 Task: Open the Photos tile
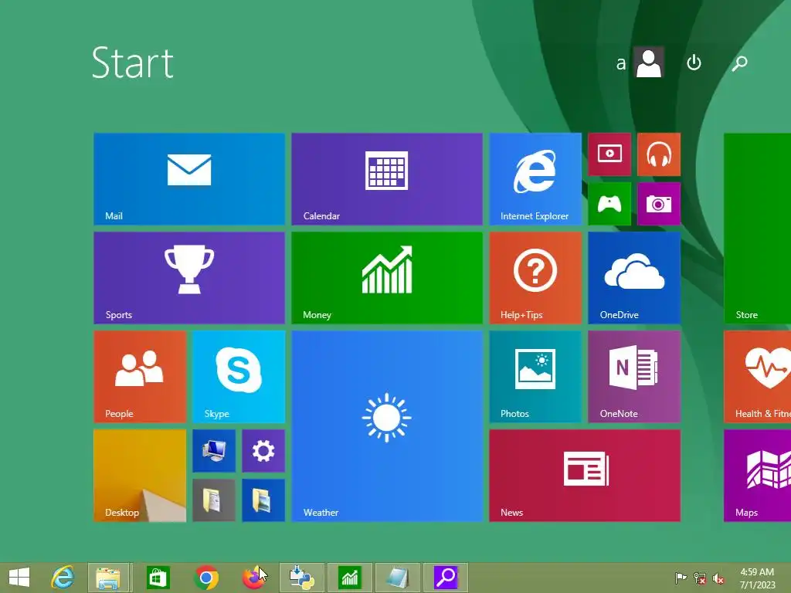click(x=535, y=377)
